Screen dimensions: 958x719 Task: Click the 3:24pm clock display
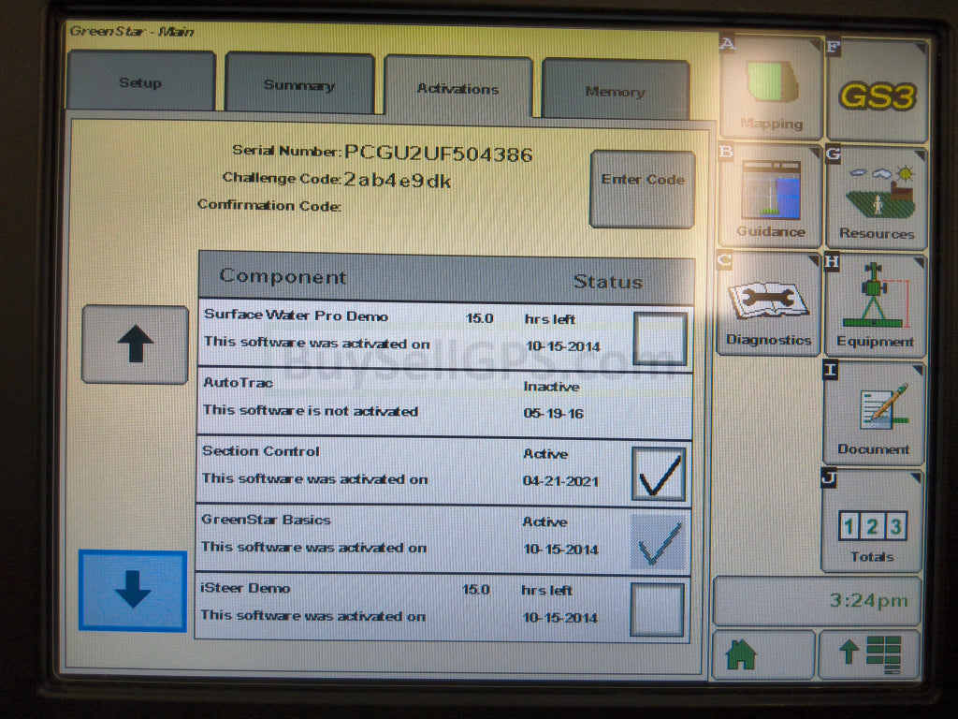pyautogui.click(x=818, y=601)
